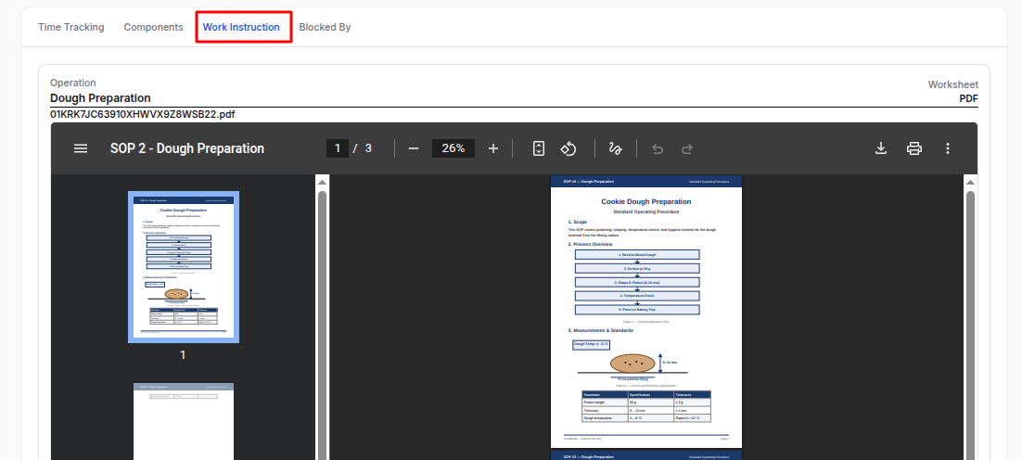Click the page number input field
Viewport: 1022px width, 460px height.
coord(337,147)
